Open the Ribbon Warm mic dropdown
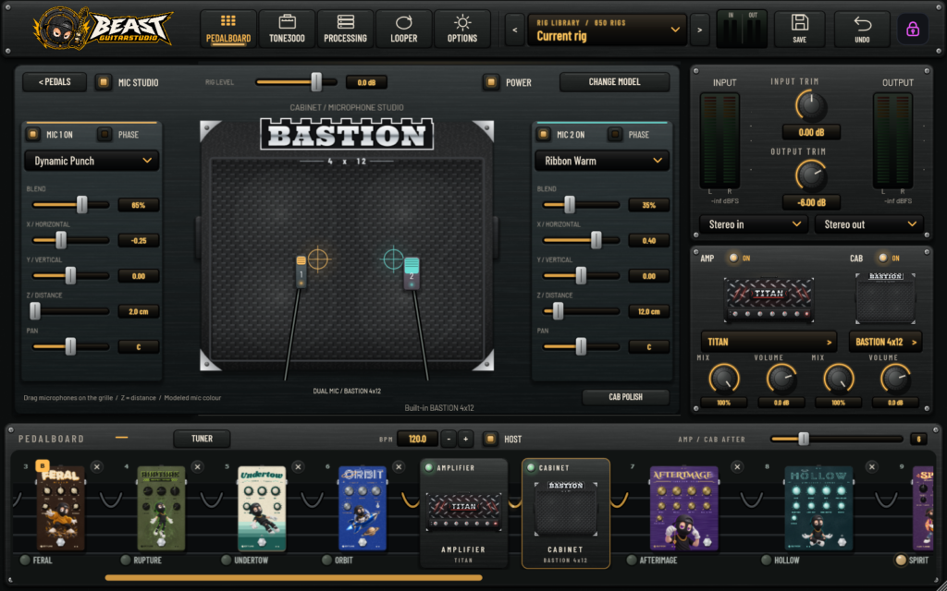 tap(602, 161)
